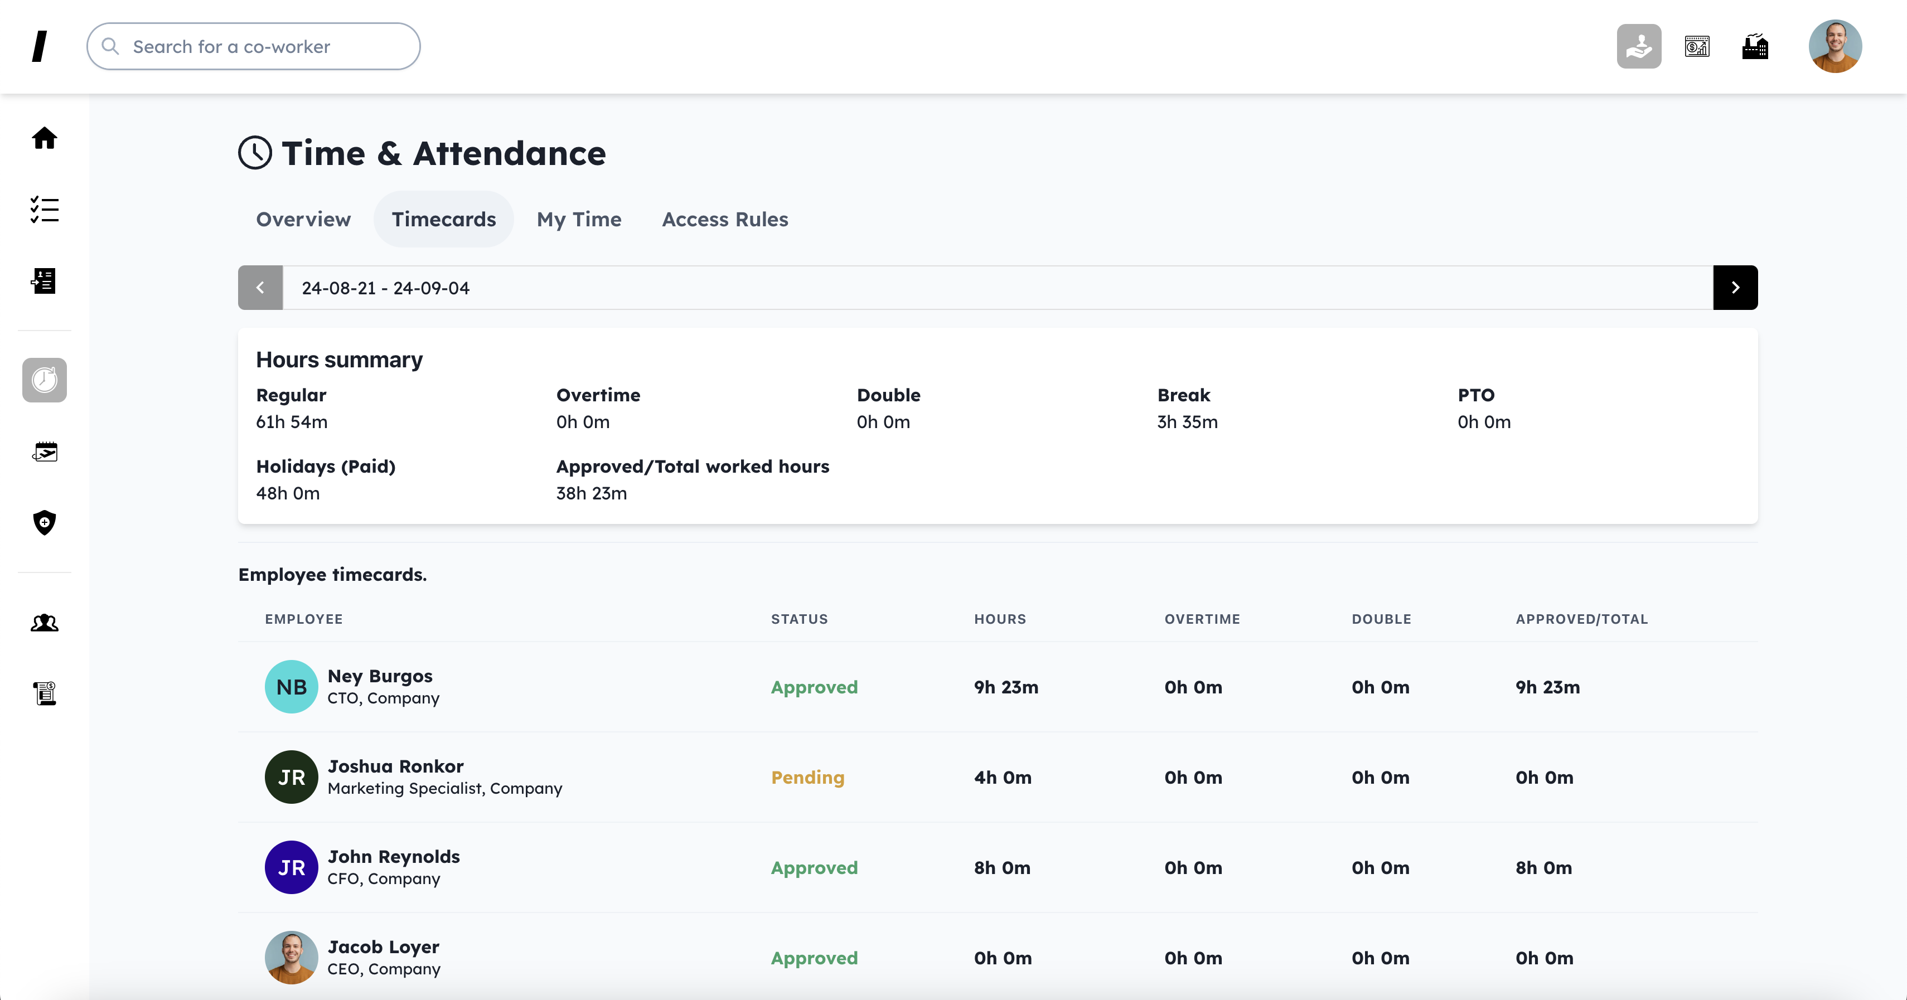Open the payroll finance icon in header
The height and width of the screenshot is (1000, 1907).
click(1697, 46)
